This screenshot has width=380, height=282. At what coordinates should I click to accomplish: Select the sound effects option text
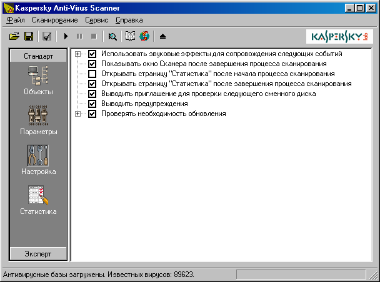click(x=221, y=54)
